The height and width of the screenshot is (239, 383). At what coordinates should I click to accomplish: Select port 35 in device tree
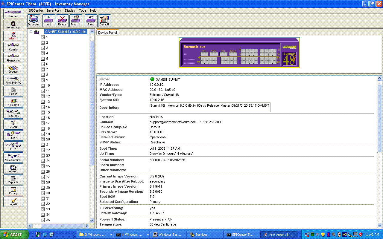[x=48, y=220]
